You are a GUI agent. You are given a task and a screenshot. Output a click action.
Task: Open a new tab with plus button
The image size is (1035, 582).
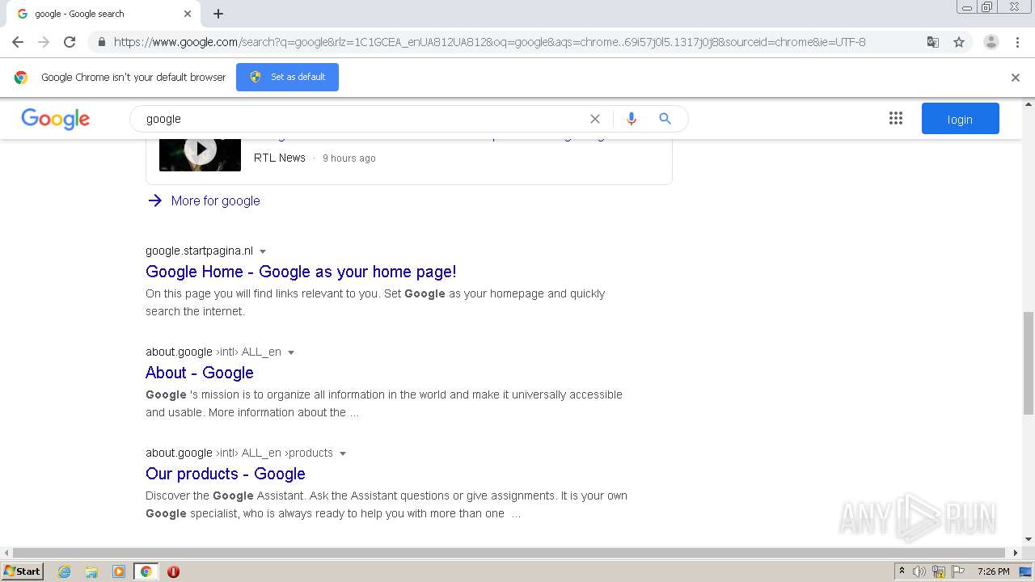(218, 14)
